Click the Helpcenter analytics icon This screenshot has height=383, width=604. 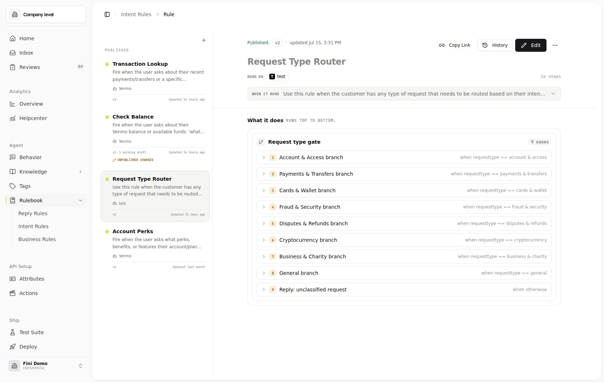click(13, 118)
